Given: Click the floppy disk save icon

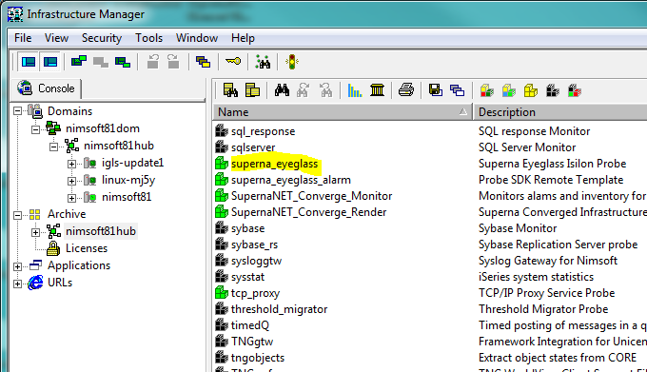Looking at the screenshot, I should [x=436, y=89].
